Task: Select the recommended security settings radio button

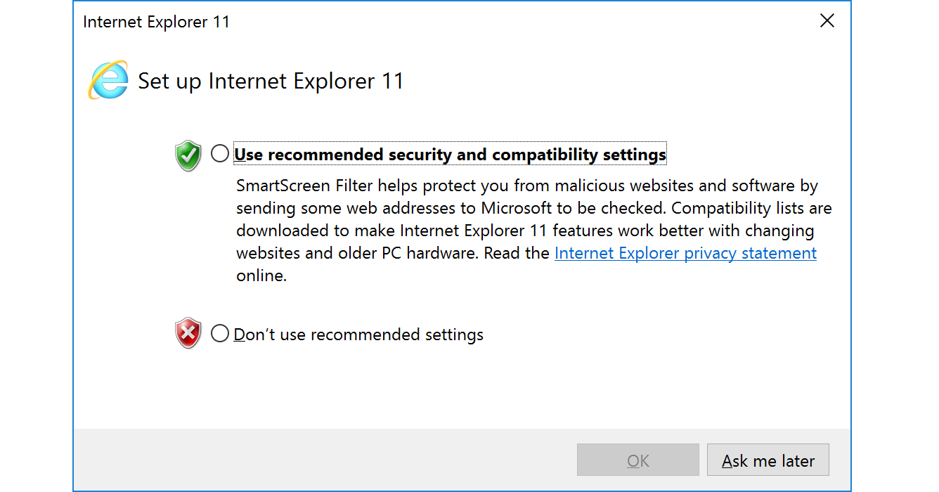Action: click(x=220, y=154)
